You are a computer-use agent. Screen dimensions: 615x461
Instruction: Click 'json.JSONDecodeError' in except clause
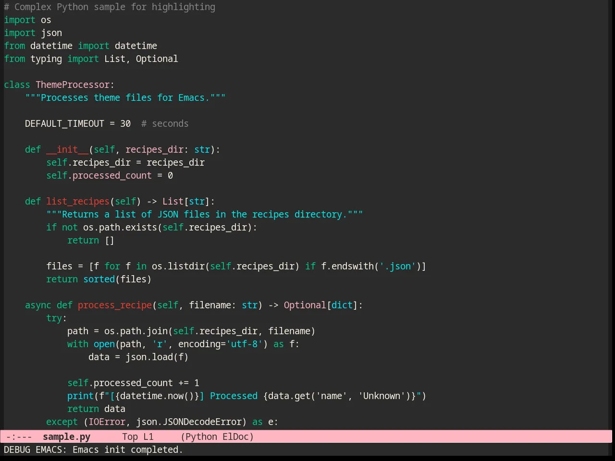[x=189, y=422]
